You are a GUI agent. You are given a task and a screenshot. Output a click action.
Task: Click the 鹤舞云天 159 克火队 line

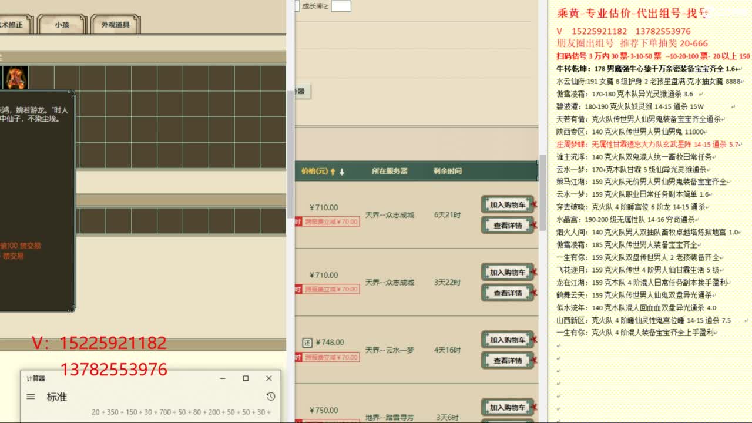(x=634, y=295)
